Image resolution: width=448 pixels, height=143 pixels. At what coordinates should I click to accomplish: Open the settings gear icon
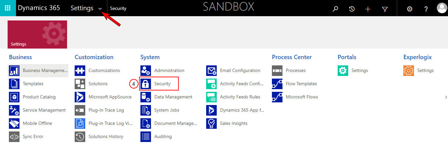click(x=410, y=9)
